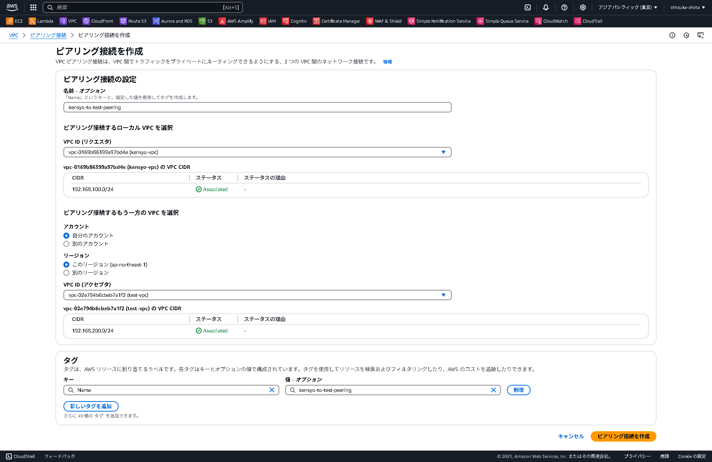This screenshot has height=462, width=712.
Task: Select the 別のアカウント radio button
Action: (x=66, y=244)
